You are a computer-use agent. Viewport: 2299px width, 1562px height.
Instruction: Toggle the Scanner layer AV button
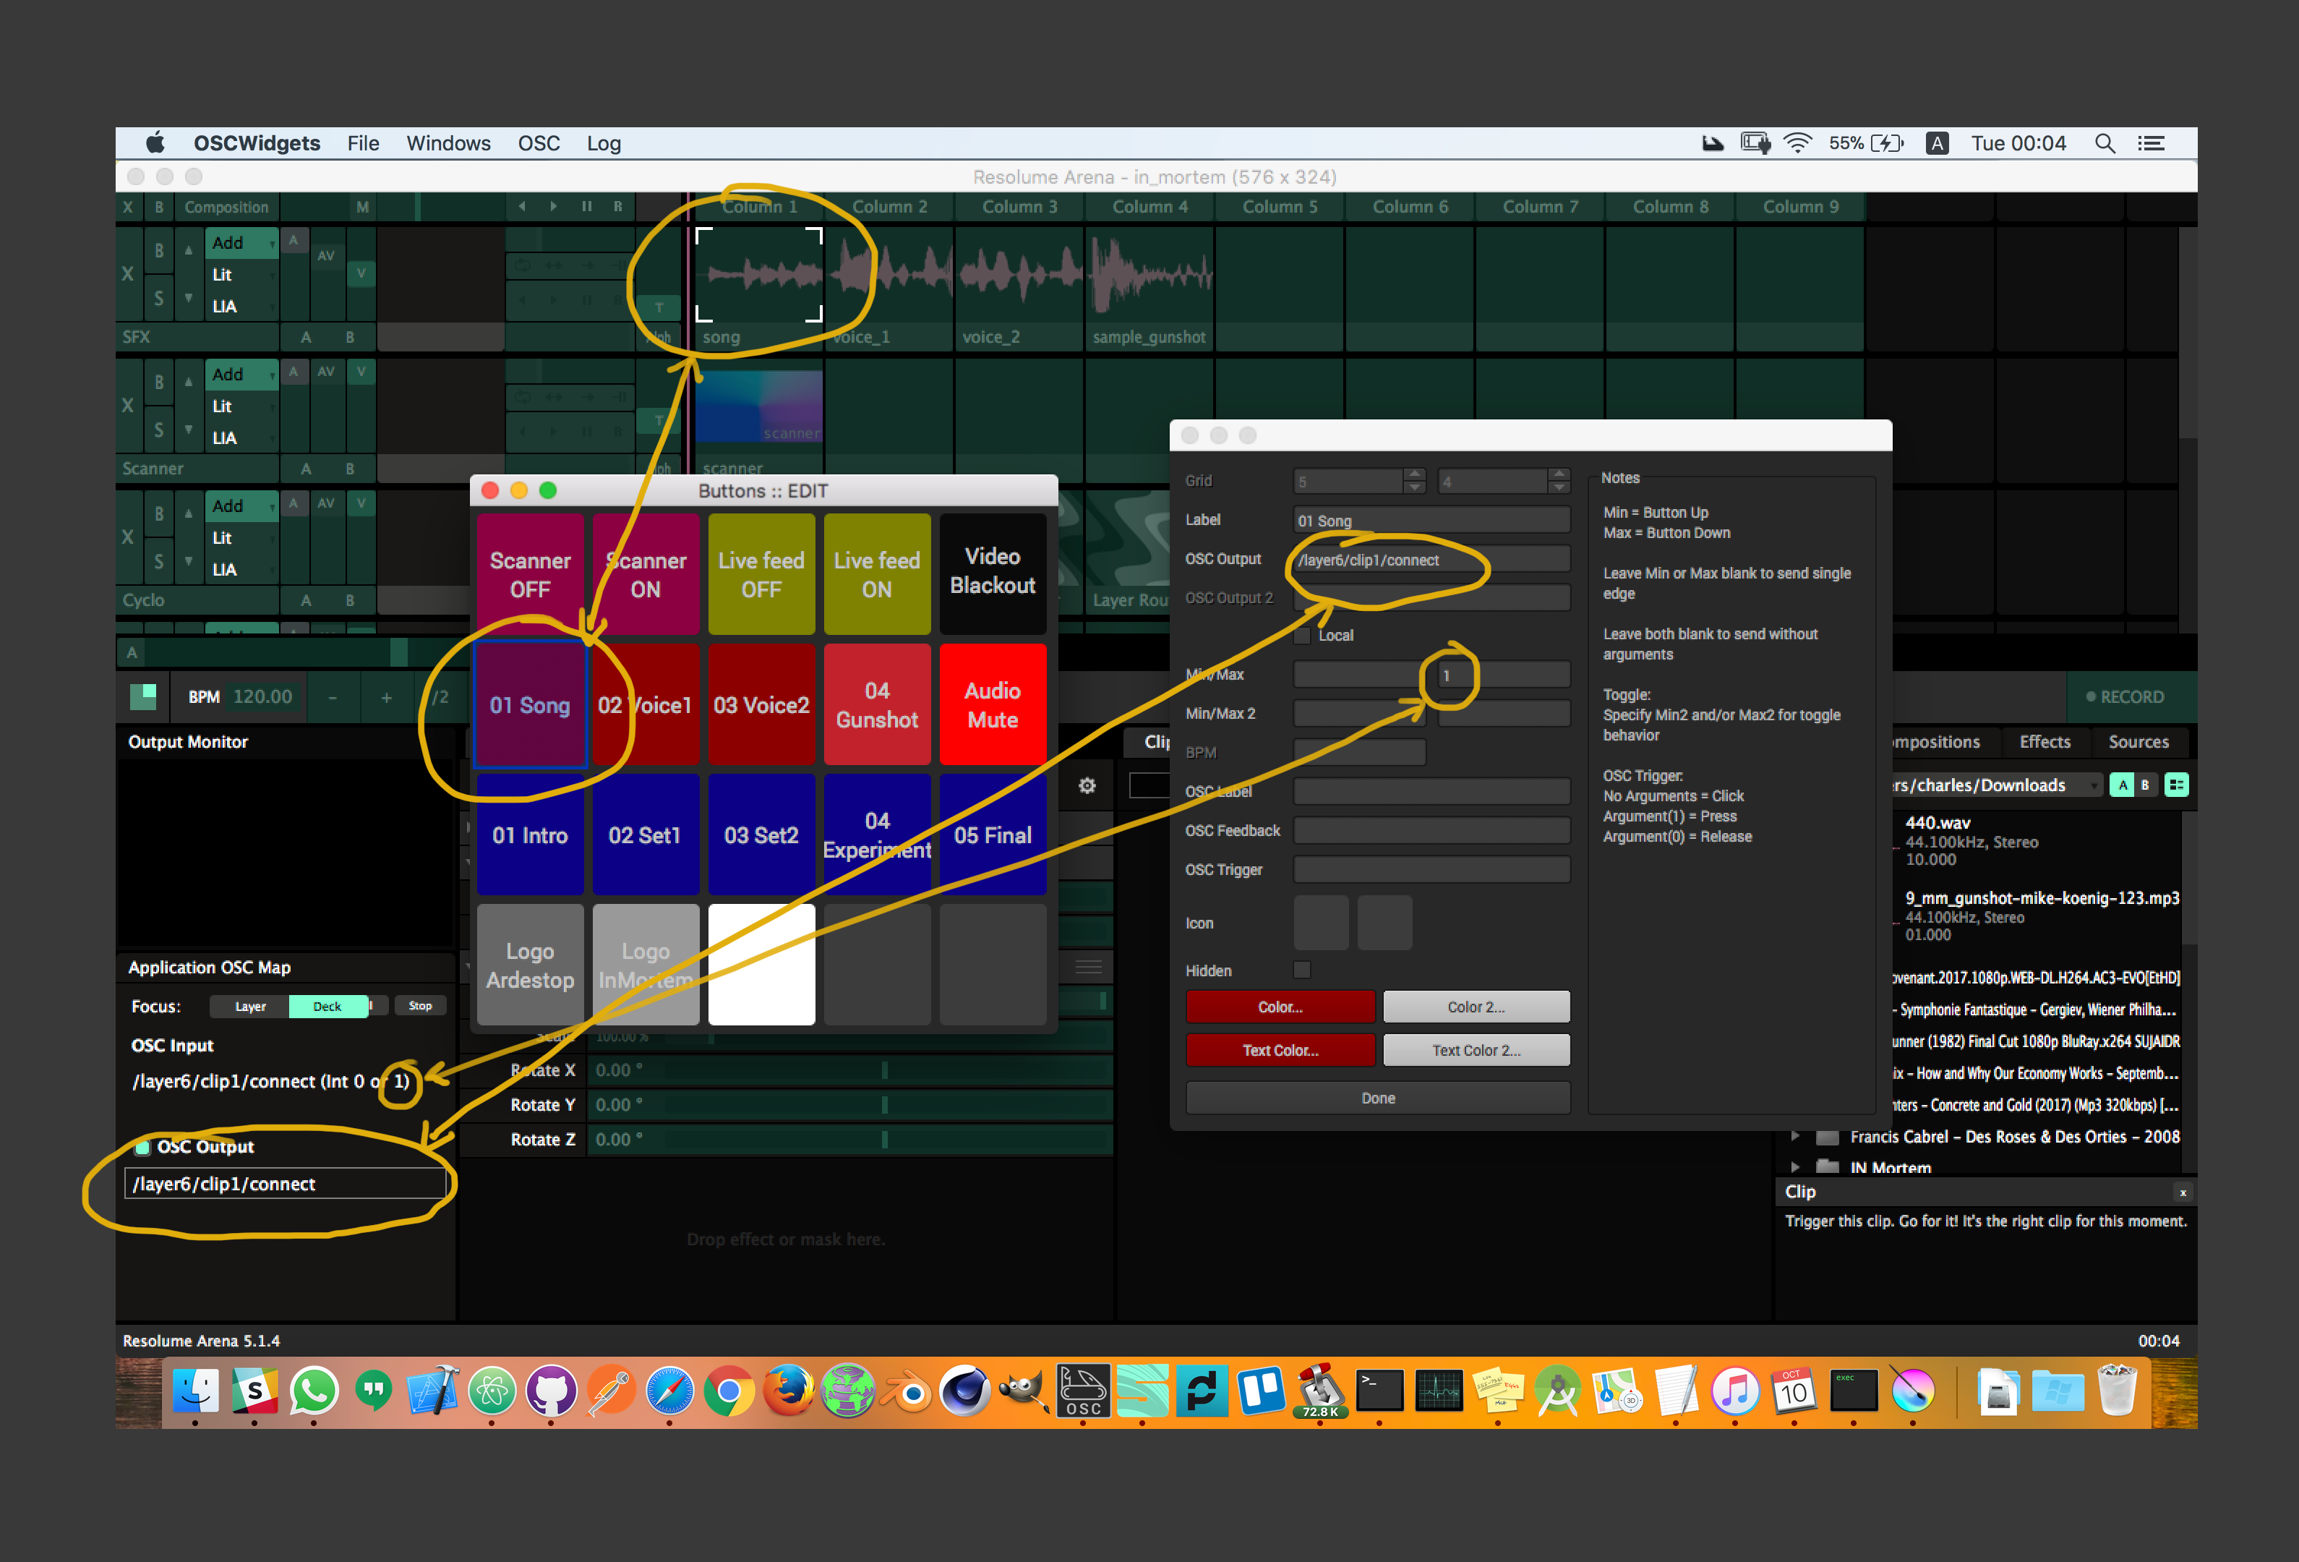[x=325, y=372]
